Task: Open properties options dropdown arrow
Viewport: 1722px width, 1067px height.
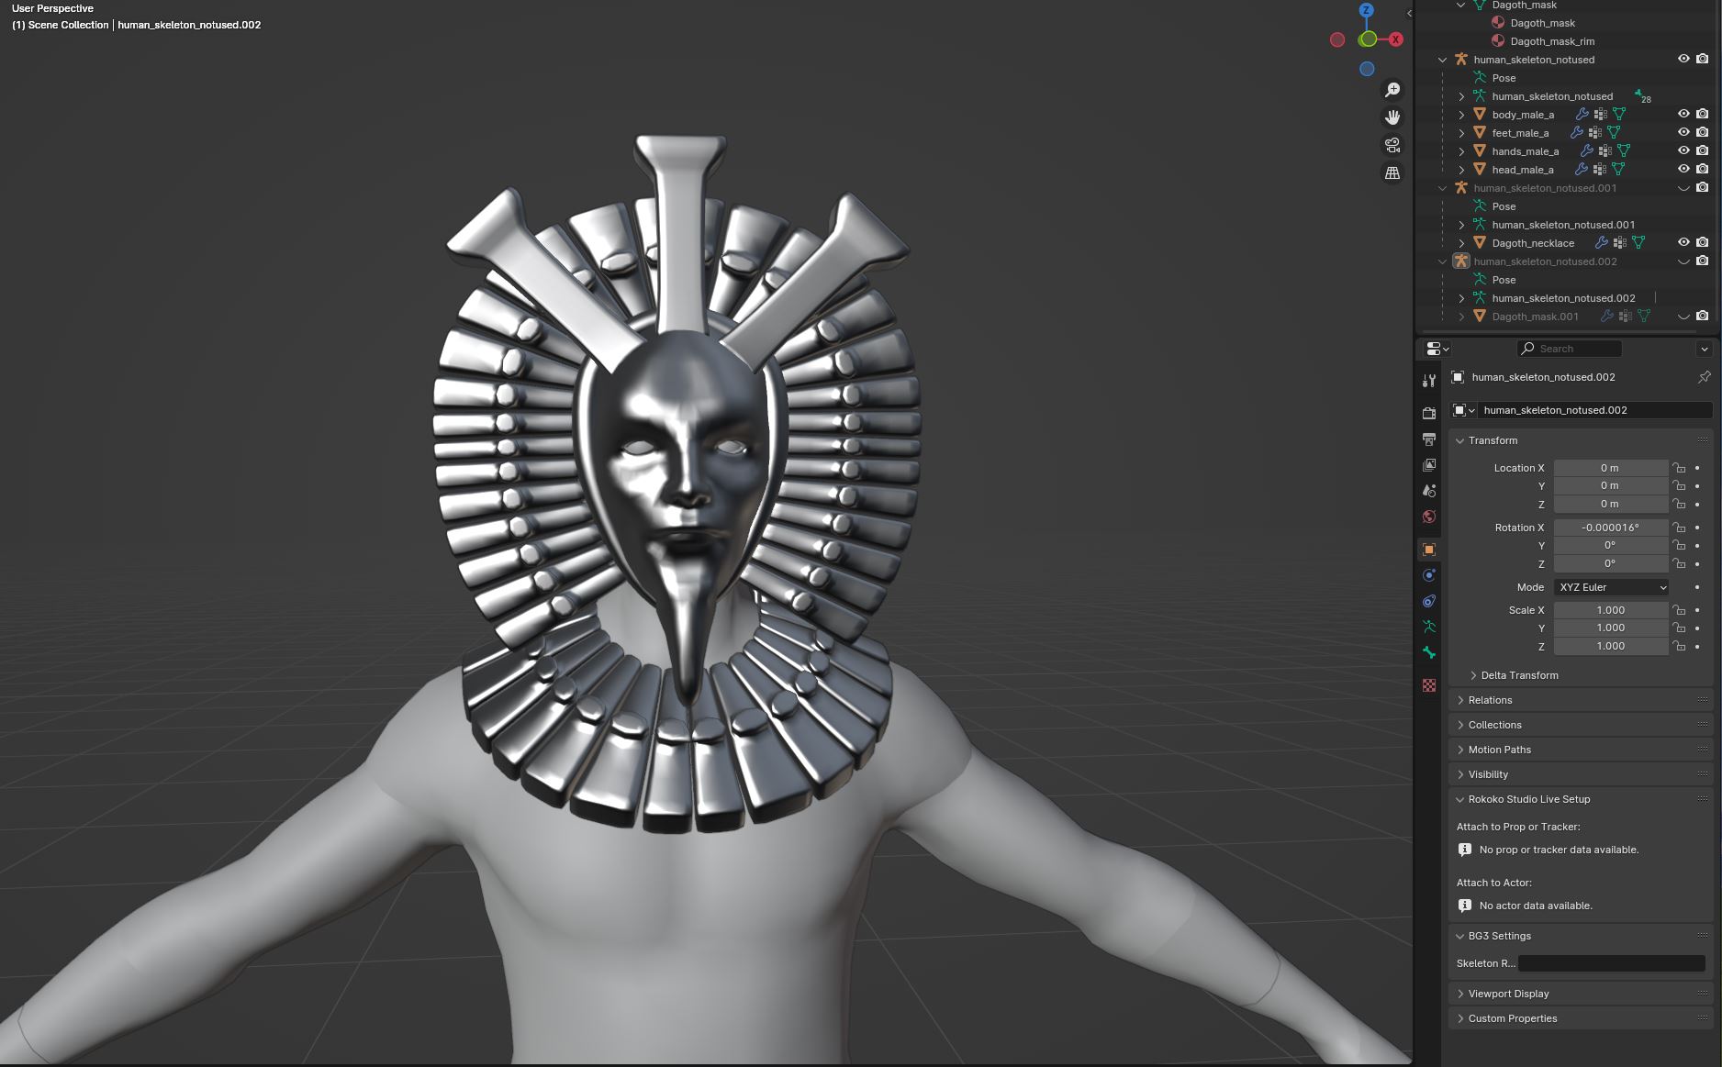Action: click(x=1704, y=349)
